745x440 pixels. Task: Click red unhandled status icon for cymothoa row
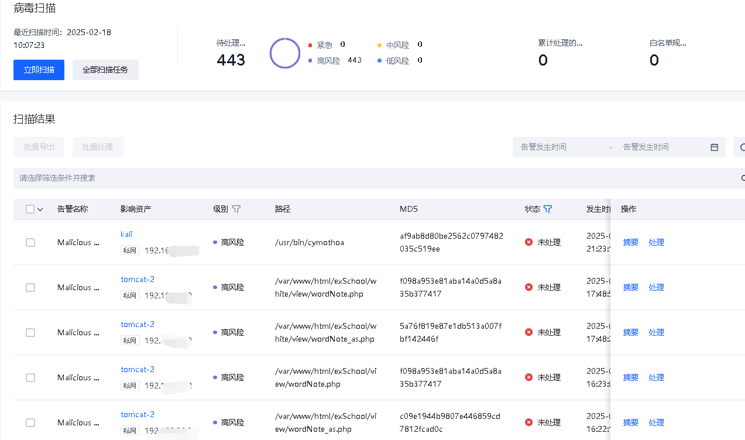point(529,242)
